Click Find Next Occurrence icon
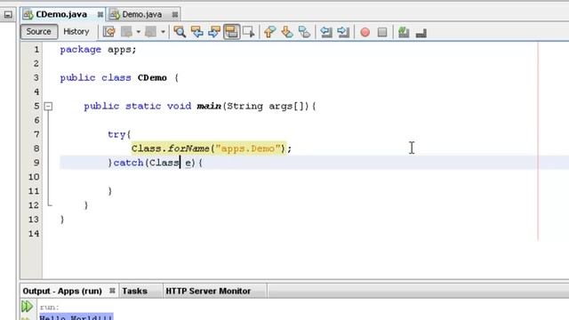Viewport: 569px width, 320px height. coord(214,32)
